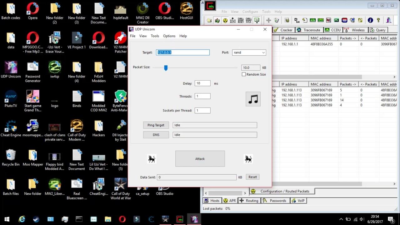Click the Cain open folder toolbar icon

(209, 20)
